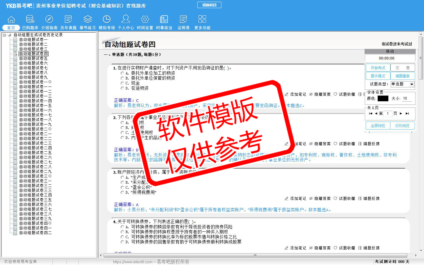Open the 试题类型 dropdown
The height and width of the screenshot is (265, 424).
click(412, 84)
